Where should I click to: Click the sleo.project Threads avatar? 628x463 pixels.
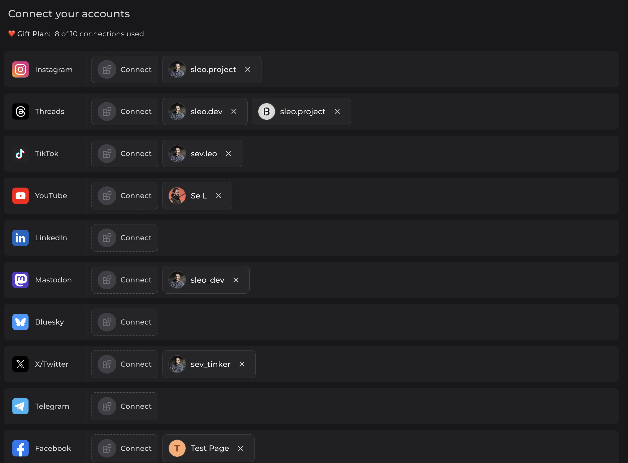(267, 112)
